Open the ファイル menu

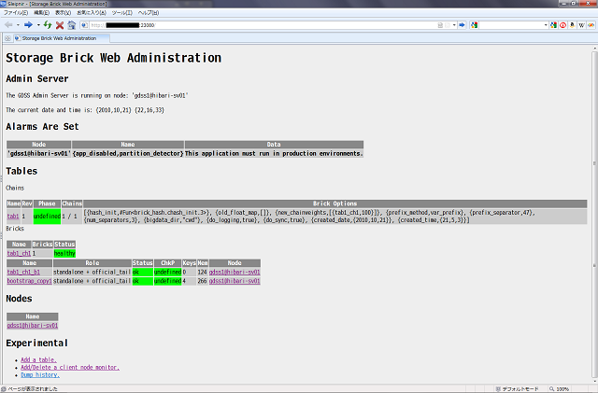coord(15,13)
